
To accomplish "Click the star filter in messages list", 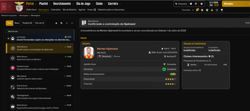I will [56, 23].
